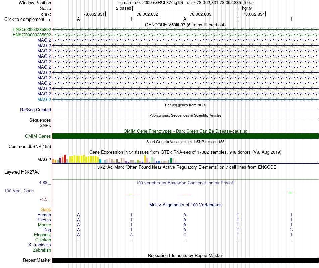
Task: Open 'RefSeq genes from NCBI' track title
Action: tap(185, 105)
